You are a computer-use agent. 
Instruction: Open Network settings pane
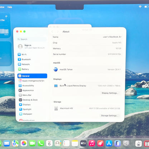coord(24,64)
